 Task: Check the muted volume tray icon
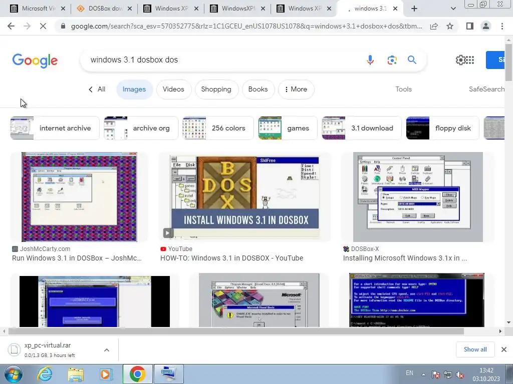tap(460, 375)
